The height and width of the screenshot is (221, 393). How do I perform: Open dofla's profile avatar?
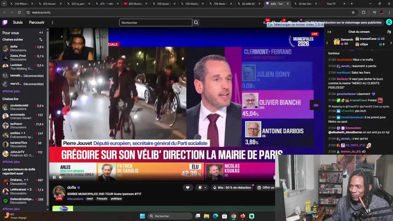(x=59, y=192)
